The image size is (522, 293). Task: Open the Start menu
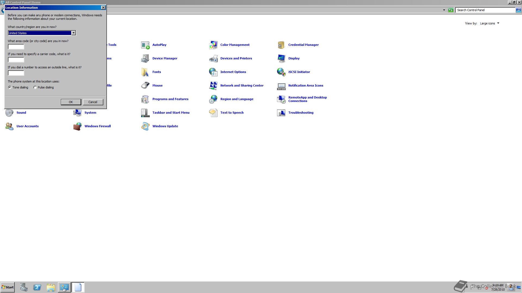7,287
